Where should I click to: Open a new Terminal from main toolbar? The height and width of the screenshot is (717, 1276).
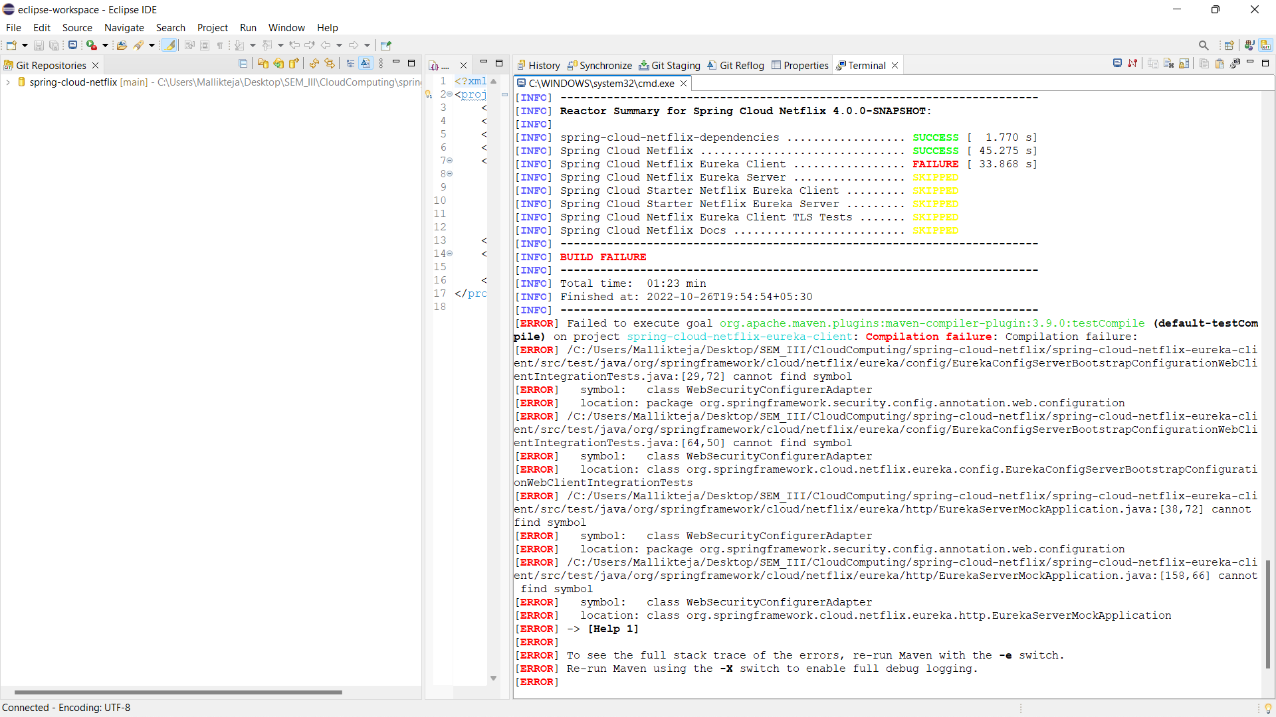(72, 45)
